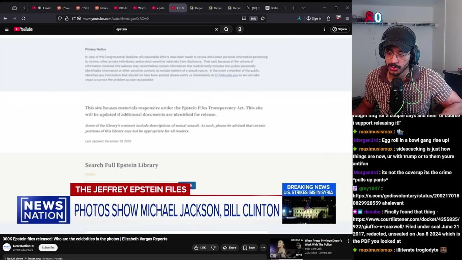Go back with browser back arrow
462x260 pixels.
click(x=5, y=18)
